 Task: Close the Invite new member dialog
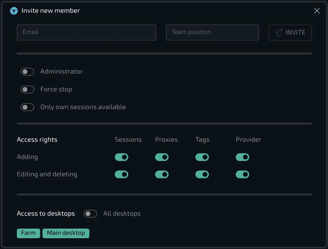coord(317,11)
